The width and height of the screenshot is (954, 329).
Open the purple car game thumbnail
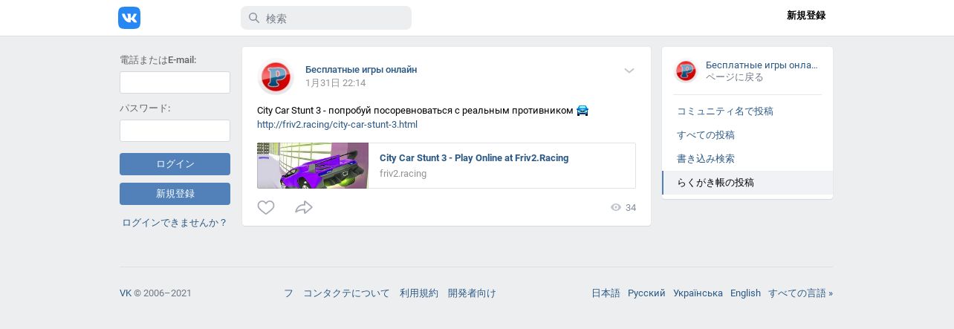(x=313, y=166)
